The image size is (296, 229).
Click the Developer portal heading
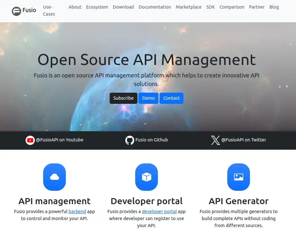click(x=147, y=201)
